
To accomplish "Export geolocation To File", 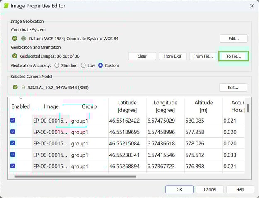I will pos(233,56).
